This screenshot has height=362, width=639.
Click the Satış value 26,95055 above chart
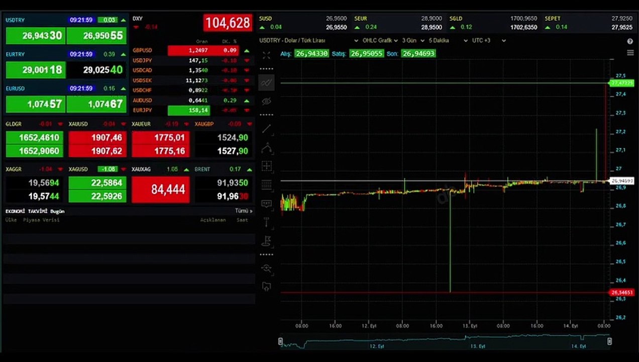(367, 53)
